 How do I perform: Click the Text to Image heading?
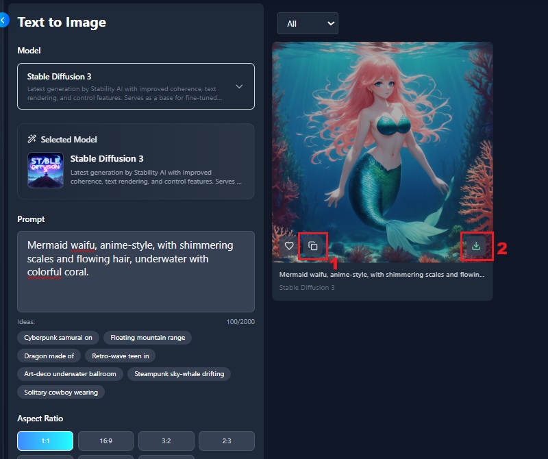(x=62, y=22)
